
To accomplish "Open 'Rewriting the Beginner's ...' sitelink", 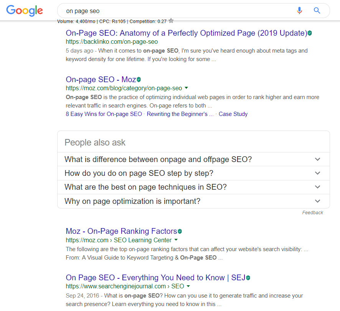I will (180, 114).
